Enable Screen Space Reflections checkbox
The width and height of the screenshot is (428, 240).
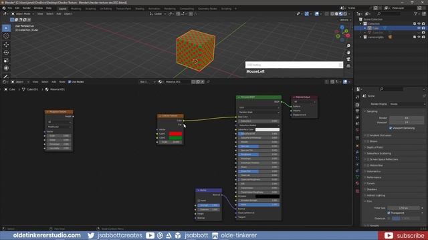coord(368,159)
